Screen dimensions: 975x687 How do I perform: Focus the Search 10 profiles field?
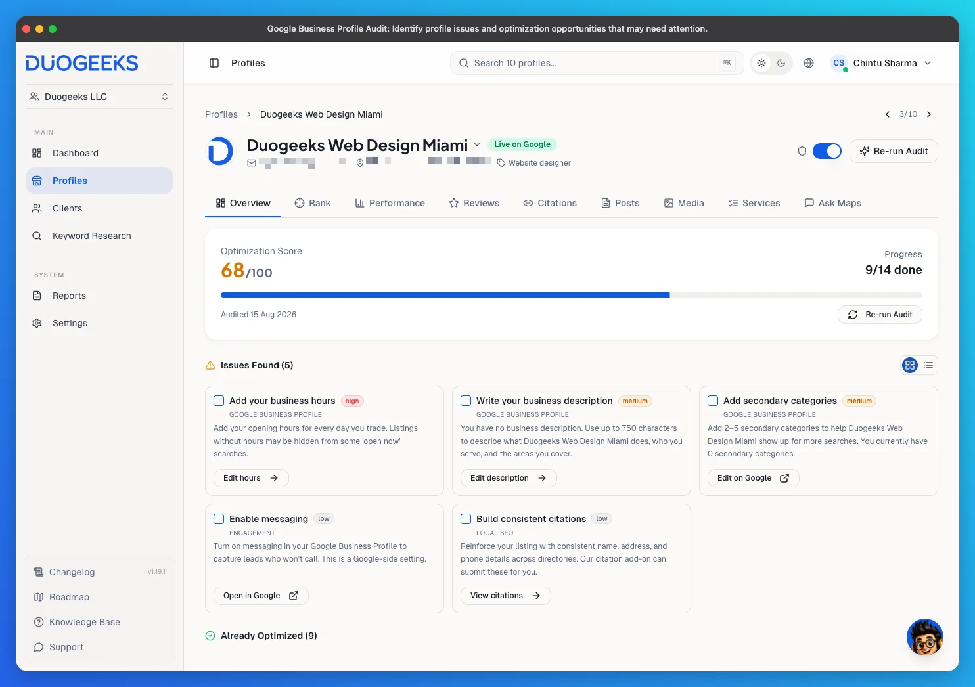pyautogui.click(x=597, y=63)
